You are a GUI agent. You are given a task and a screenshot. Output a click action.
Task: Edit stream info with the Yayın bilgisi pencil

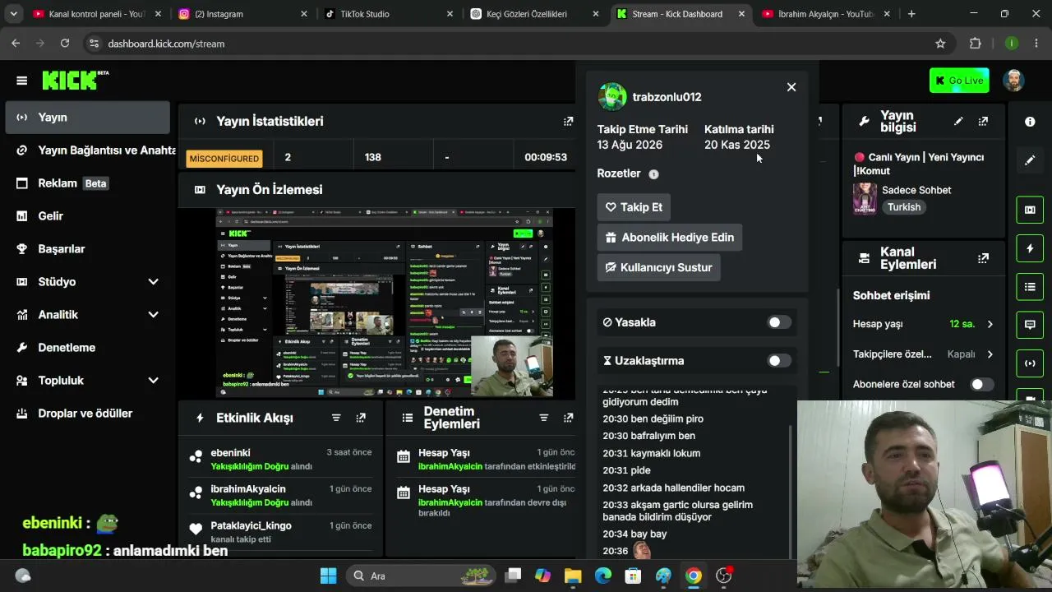(x=958, y=121)
